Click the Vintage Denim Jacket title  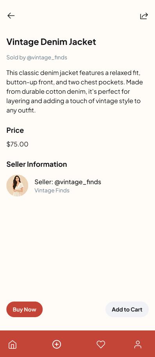tap(51, 42)
